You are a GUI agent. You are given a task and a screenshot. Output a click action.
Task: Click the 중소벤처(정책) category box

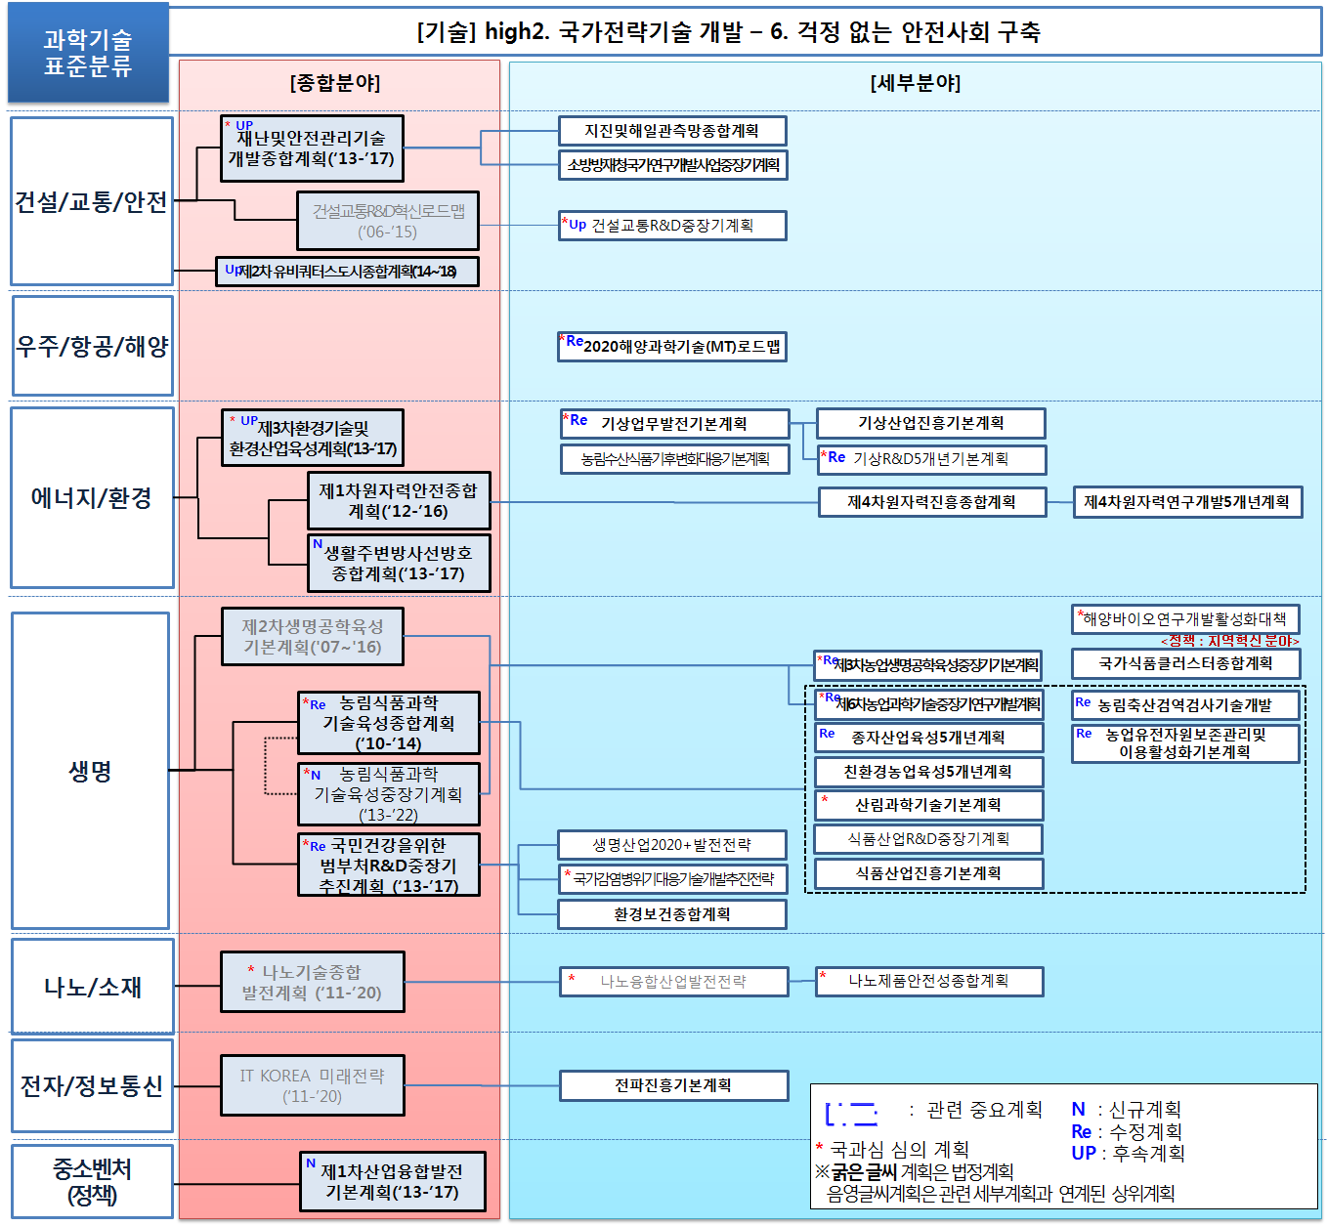pyautogui.click(x=92, y=1182)
